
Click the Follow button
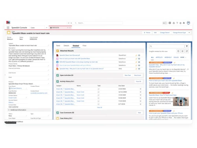click(147, 33)
